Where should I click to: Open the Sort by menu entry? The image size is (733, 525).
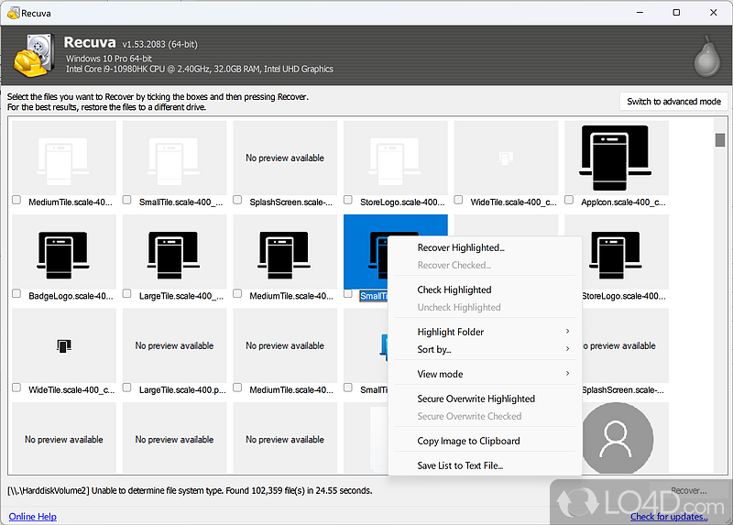pos(486,349)
